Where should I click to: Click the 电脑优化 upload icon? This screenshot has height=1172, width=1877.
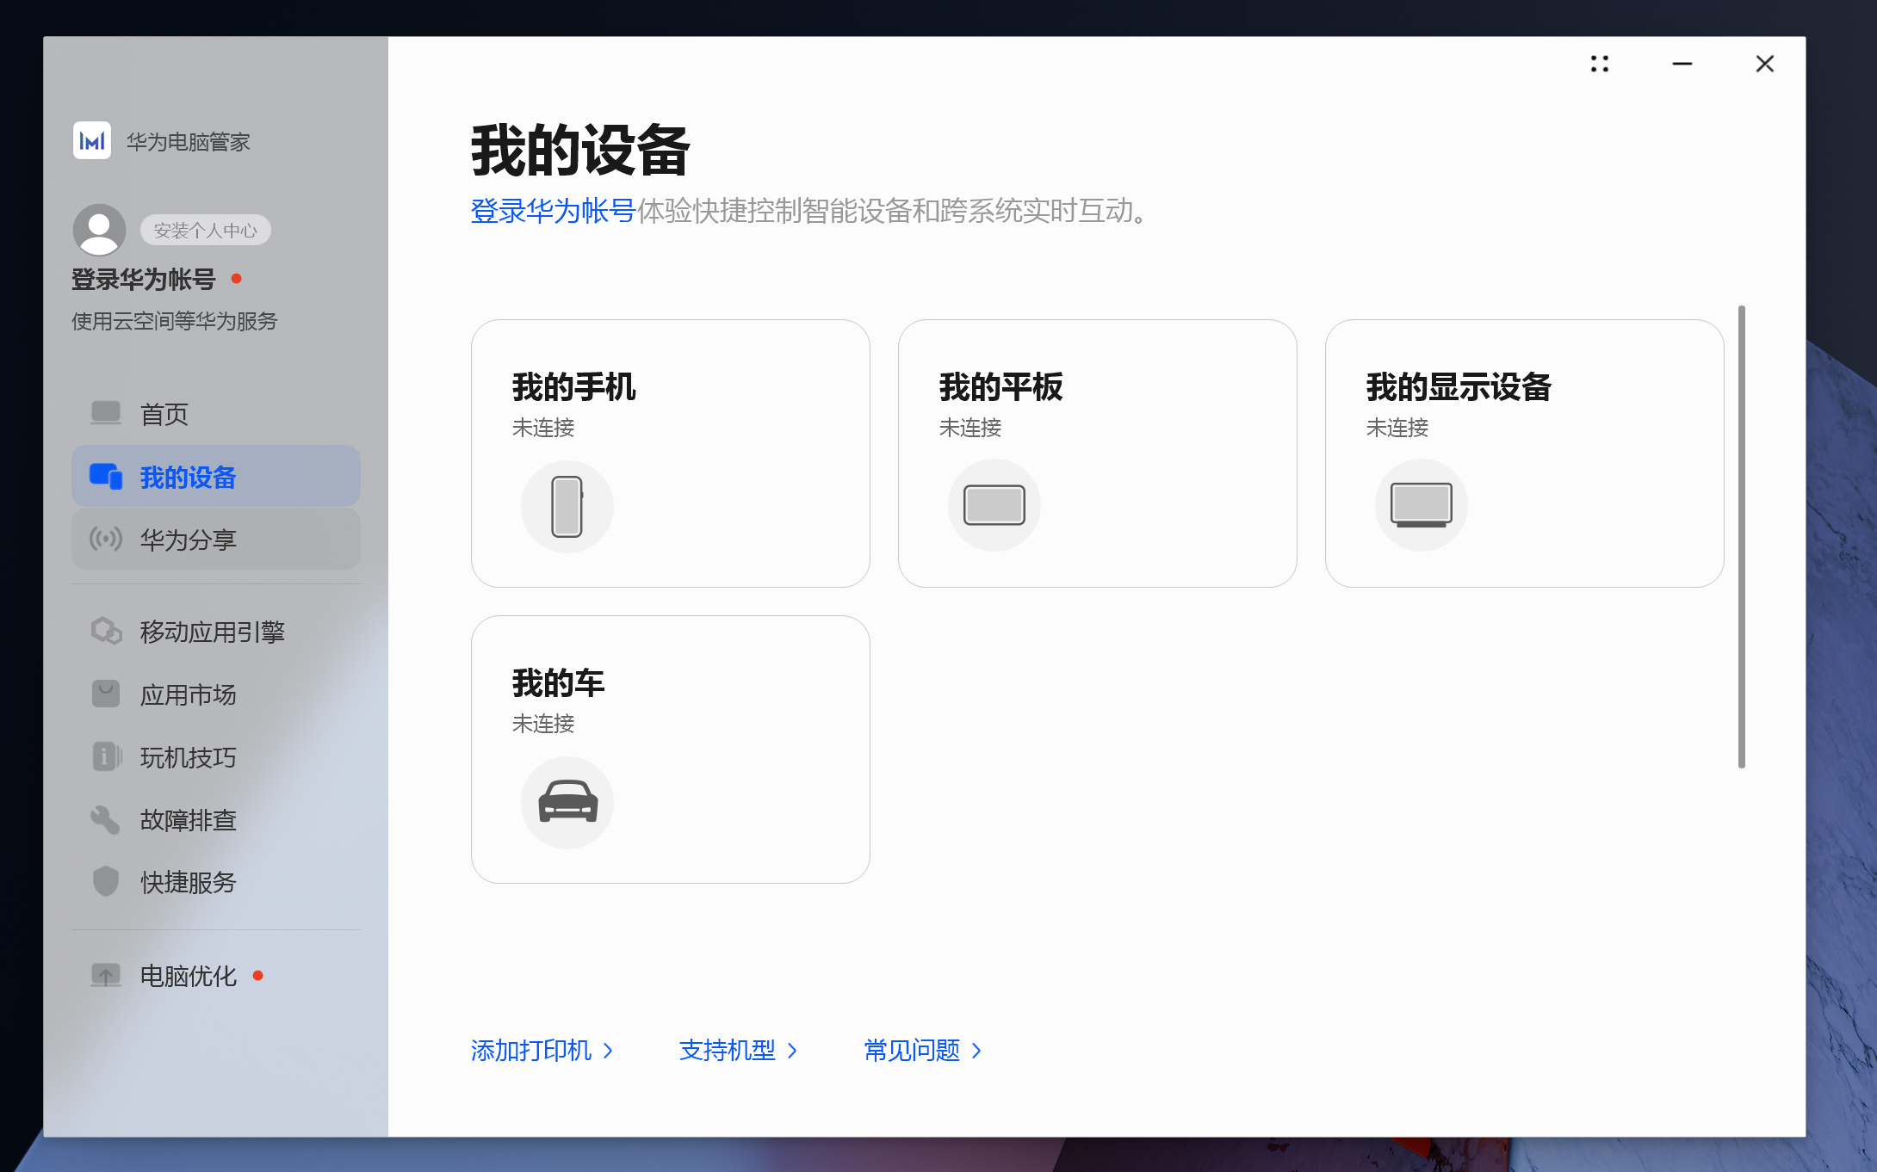click(x=106, y=975)
